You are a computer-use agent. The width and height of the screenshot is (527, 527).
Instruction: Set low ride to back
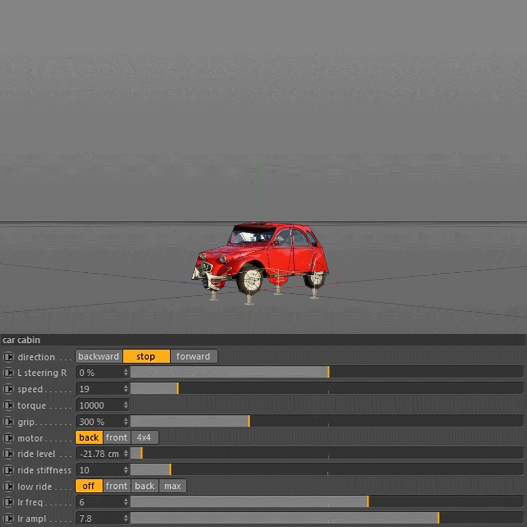[144, 486]
